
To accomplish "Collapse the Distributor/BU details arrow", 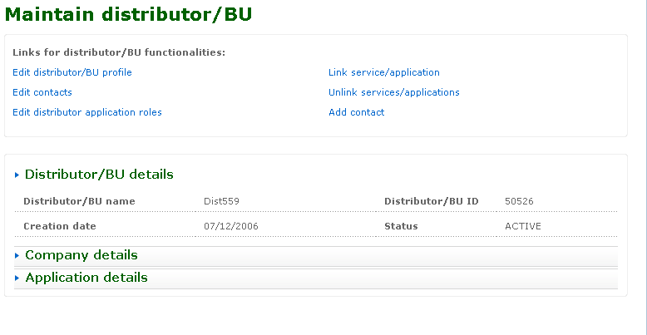I will pyautogui.click(x=17, y=175).
